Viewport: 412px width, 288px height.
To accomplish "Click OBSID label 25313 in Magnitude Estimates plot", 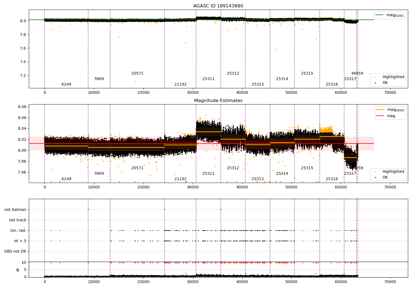I will tap(258, 179).
